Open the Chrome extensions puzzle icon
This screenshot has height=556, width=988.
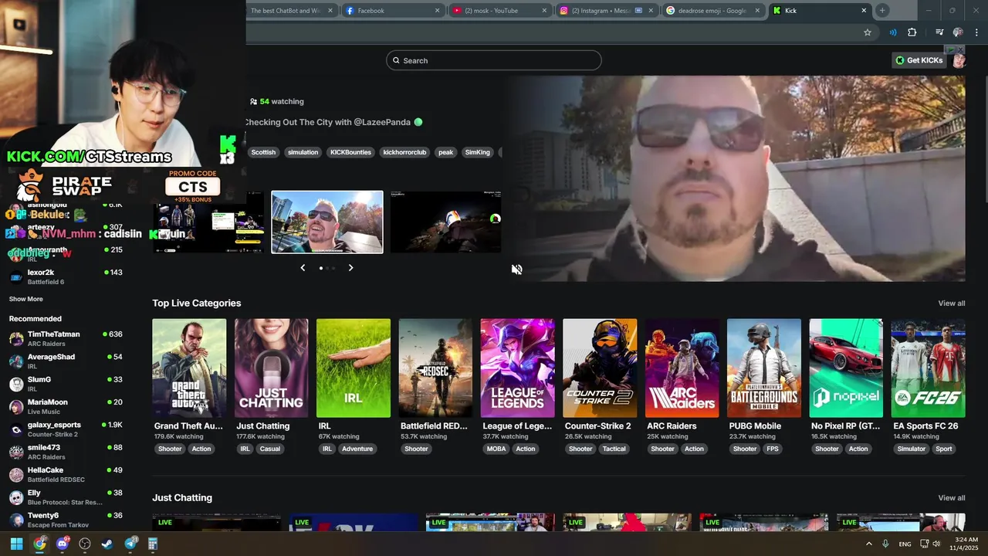click(912, 32)
